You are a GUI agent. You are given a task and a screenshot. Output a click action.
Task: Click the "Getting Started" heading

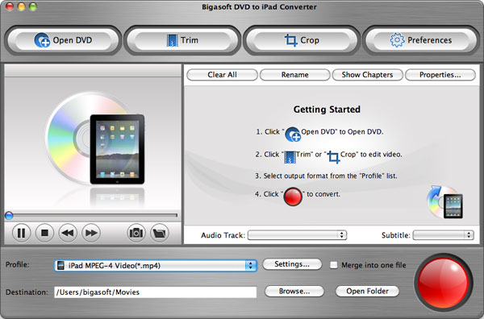(327, 110)
